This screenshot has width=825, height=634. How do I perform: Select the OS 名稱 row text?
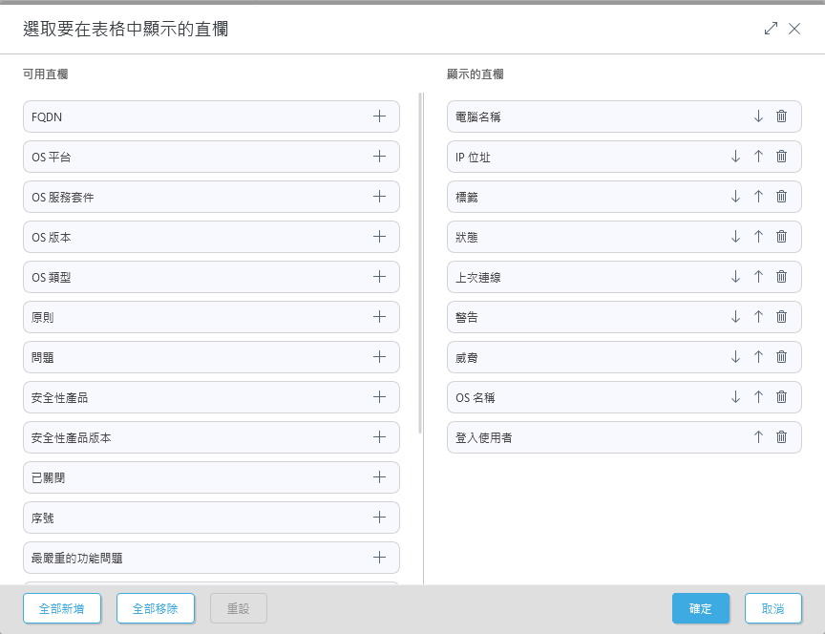coord(476,397)
